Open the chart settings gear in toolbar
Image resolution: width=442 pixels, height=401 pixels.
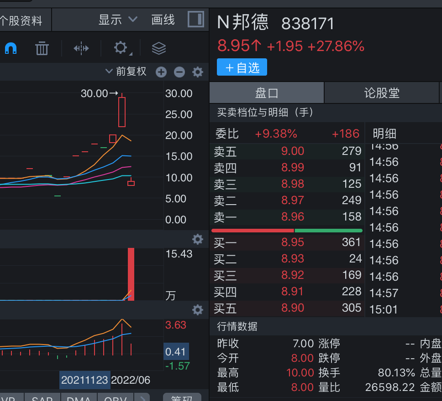coord(121,48)
